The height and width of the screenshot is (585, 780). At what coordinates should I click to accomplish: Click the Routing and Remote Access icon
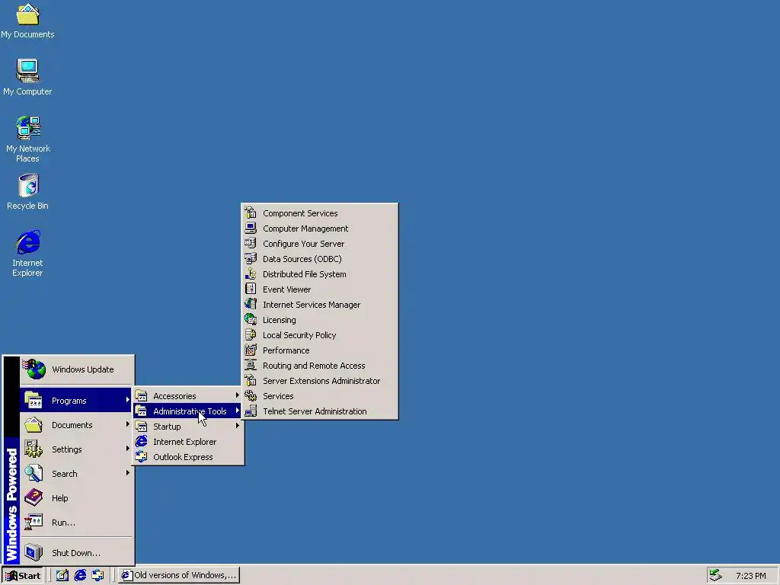(x=251, y=366)
